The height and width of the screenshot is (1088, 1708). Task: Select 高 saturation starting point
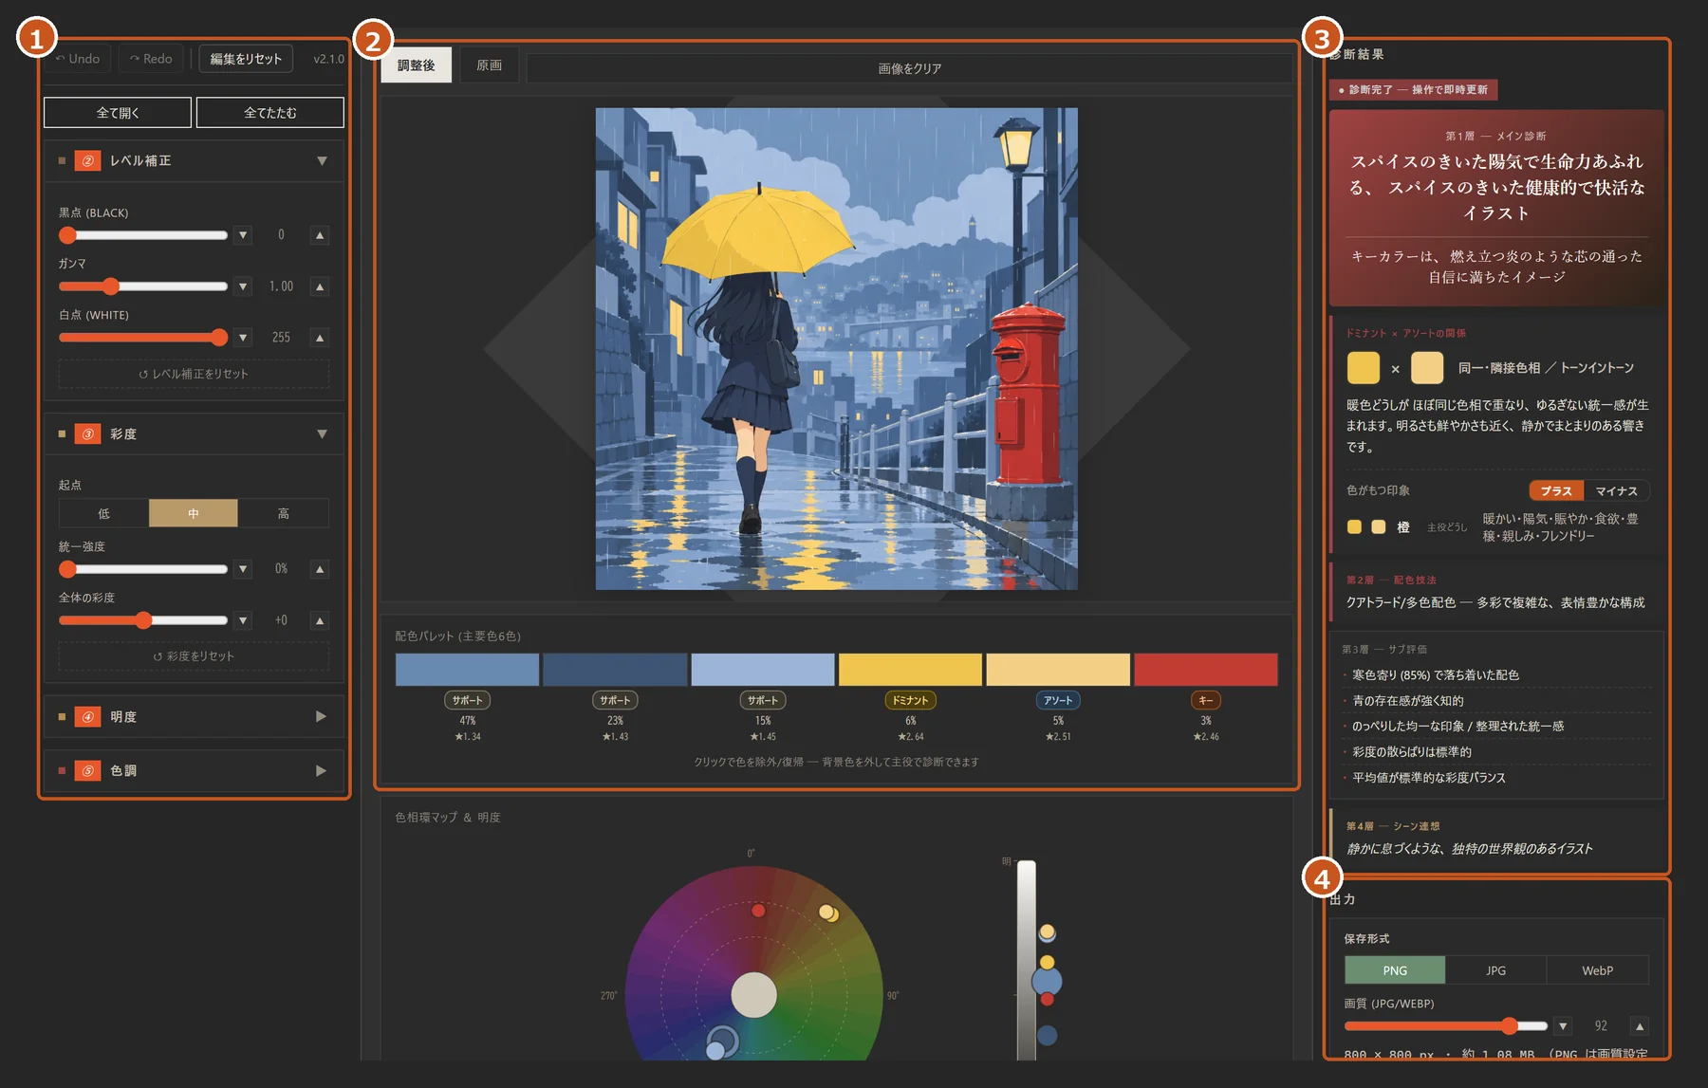pos(283,513)
